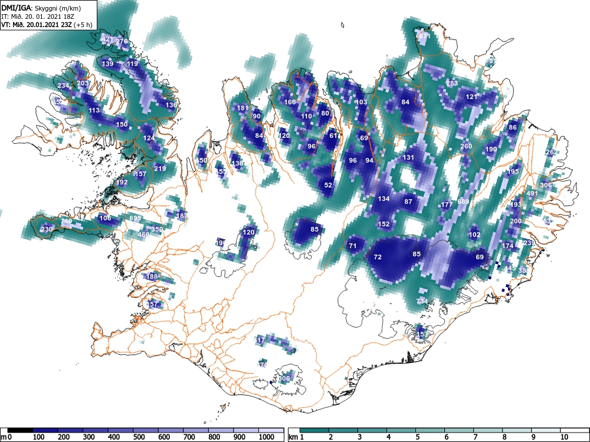Click the 166 visibility value

click(x=290, y=102)
